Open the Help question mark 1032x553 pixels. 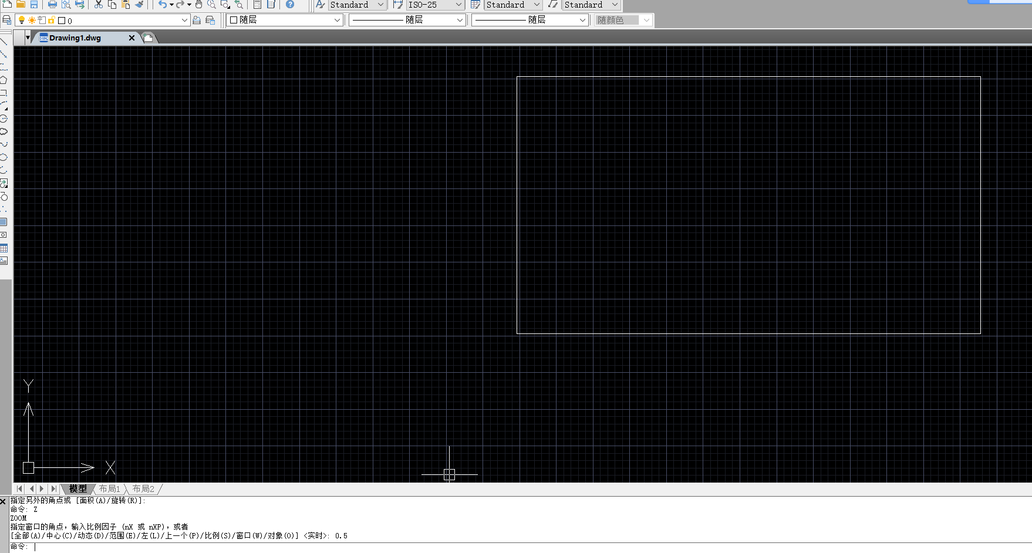pyautogui.click(x=290, y=4)
